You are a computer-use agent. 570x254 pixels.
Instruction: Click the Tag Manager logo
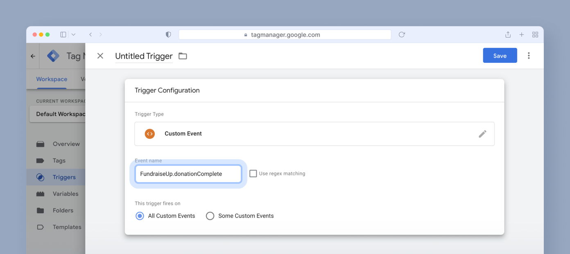click(53, 55)
